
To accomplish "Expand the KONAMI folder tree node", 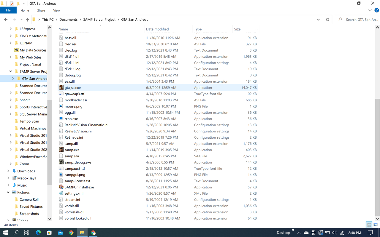I will (x=11, y=43).
